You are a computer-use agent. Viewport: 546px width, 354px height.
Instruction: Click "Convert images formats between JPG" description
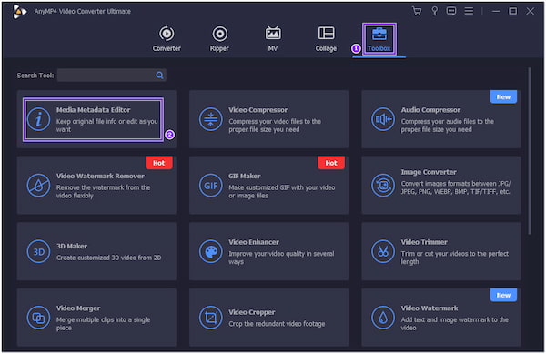pyautogui.click(x=456, y=187)
